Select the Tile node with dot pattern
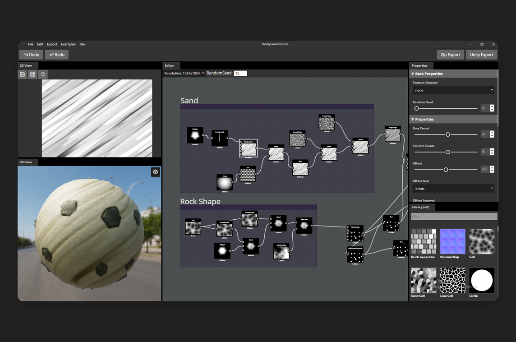This screenshot has width=516, height=342. point(248,174)
